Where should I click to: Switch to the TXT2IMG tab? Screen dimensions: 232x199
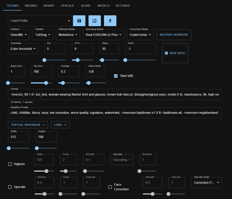12,6
